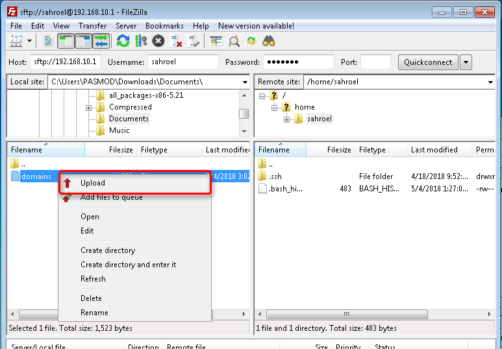Click the Password input field
The image size is (502, 349).
click(x=298, y=62)
